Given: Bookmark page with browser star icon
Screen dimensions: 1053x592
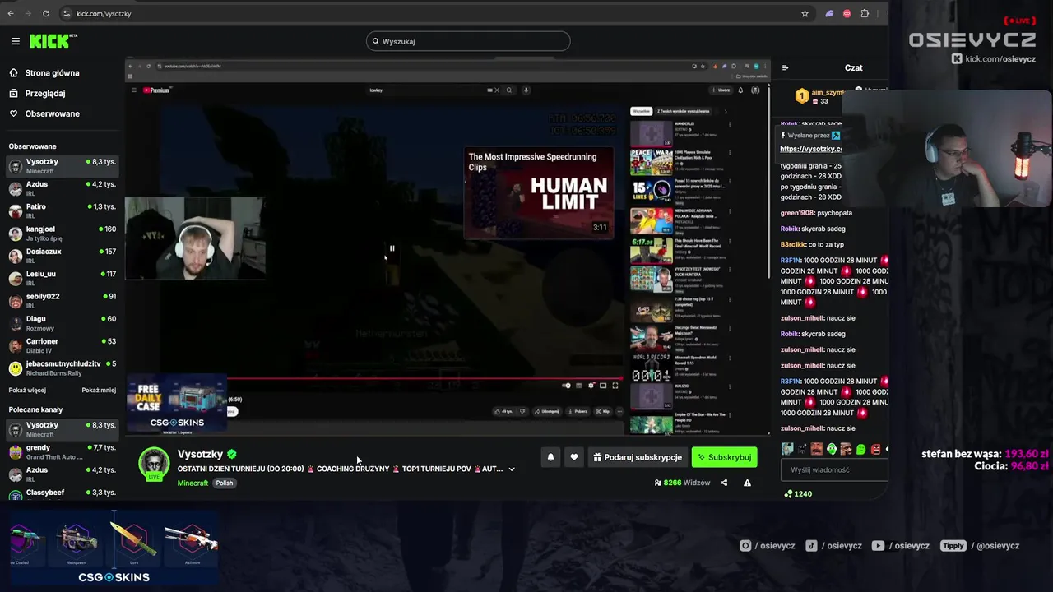Looking at the screenshot, I should [x=805, y=13].
